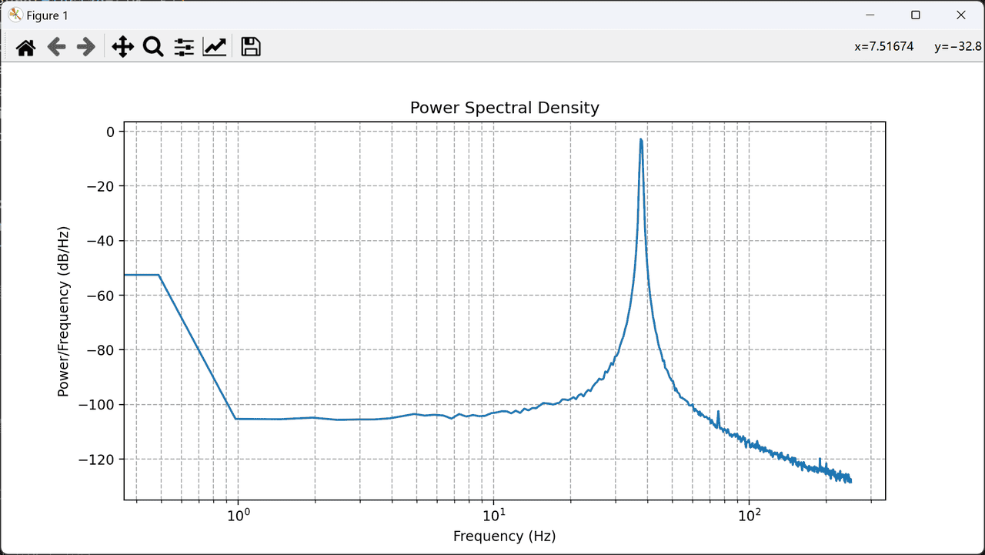Maximize the Figure 1 window
This screenshot has width=985, height=555.
click(x=916, y=15)
